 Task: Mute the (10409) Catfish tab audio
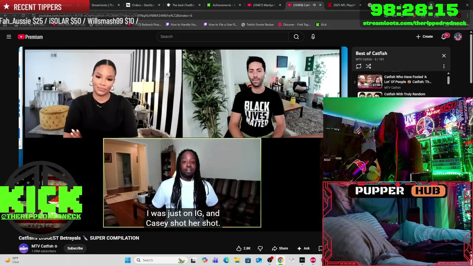[314, 5]
